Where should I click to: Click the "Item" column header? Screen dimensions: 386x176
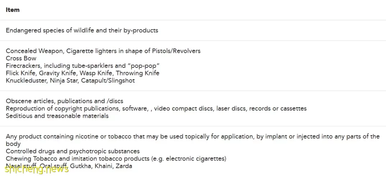click(13, 10)
